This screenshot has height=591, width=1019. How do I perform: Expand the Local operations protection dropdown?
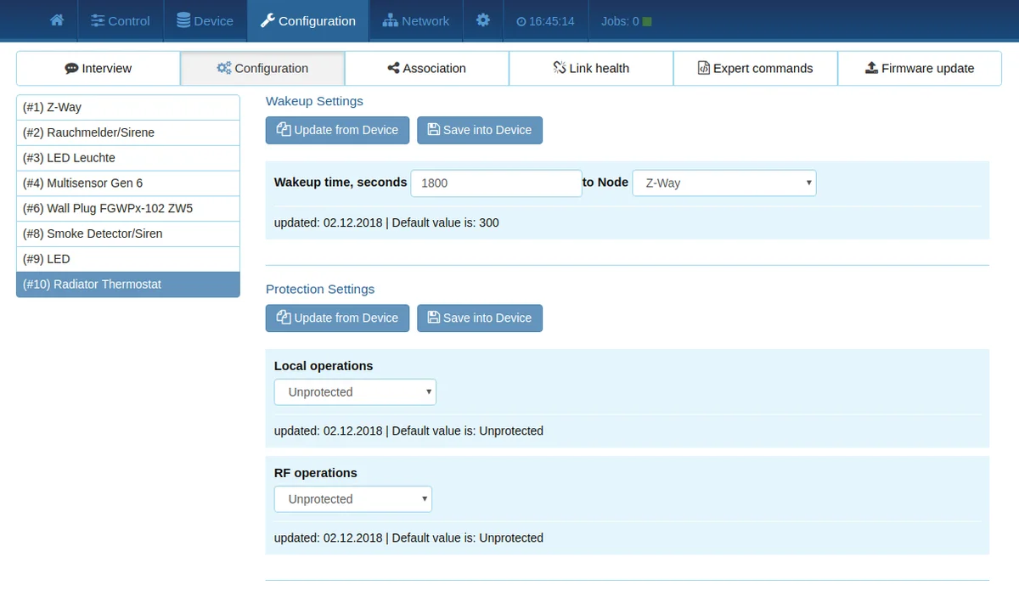(x=355, y=392)
